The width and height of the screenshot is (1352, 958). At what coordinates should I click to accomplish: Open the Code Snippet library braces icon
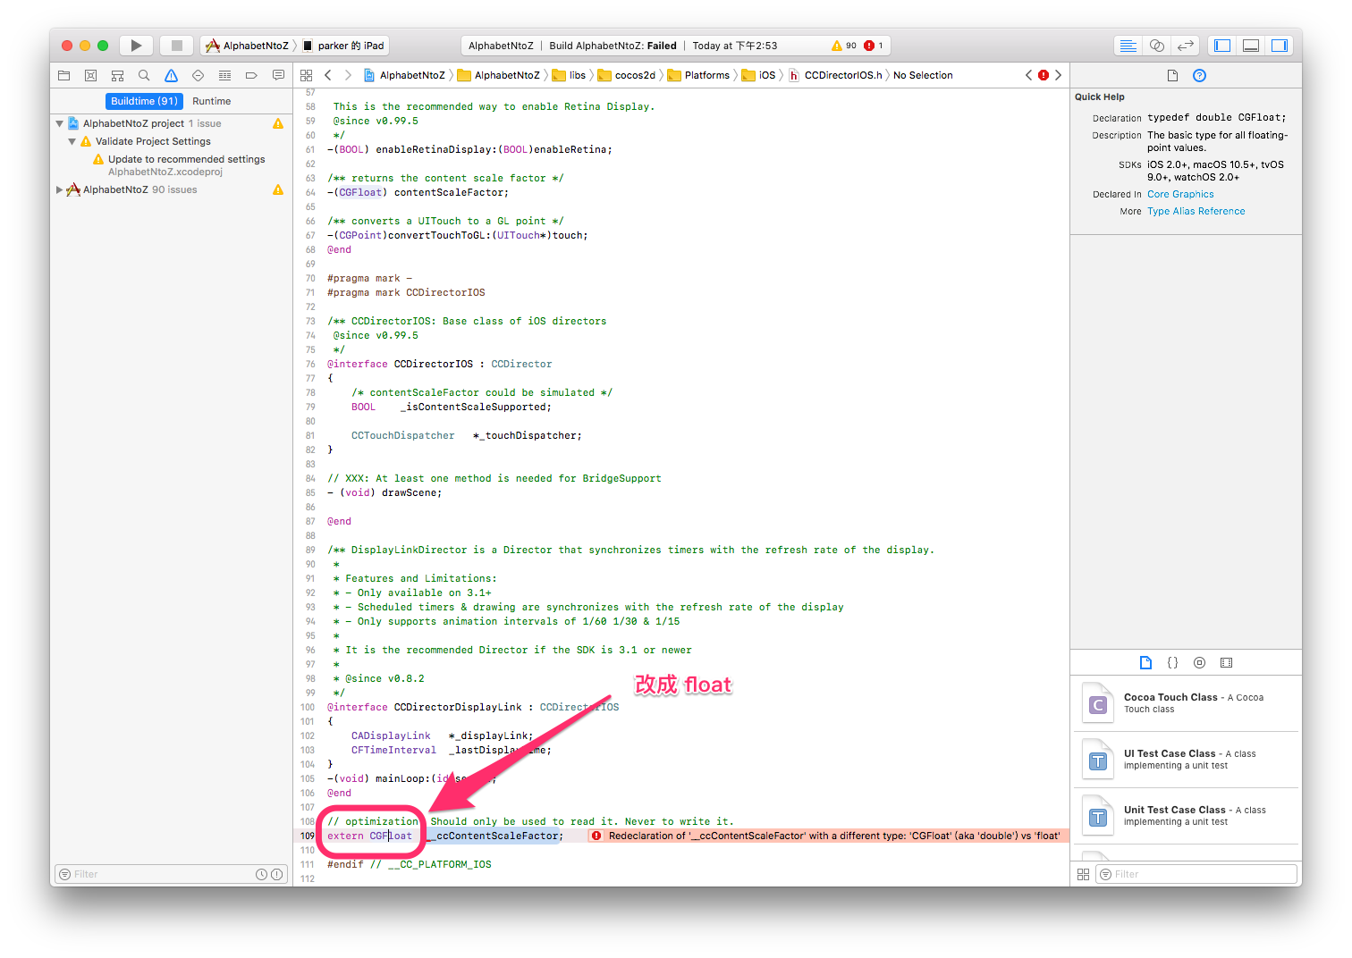[x=1172, y=663]
